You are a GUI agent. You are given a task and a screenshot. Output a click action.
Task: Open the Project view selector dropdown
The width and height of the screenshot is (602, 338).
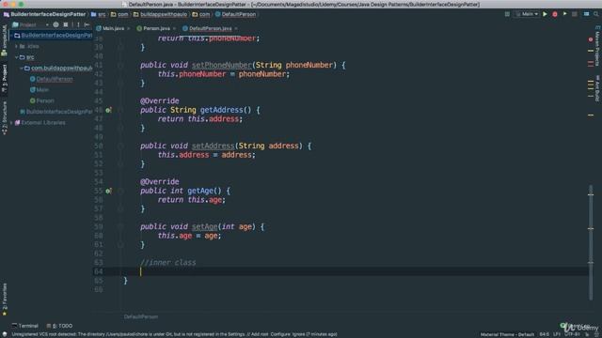[x=30, y=24]
